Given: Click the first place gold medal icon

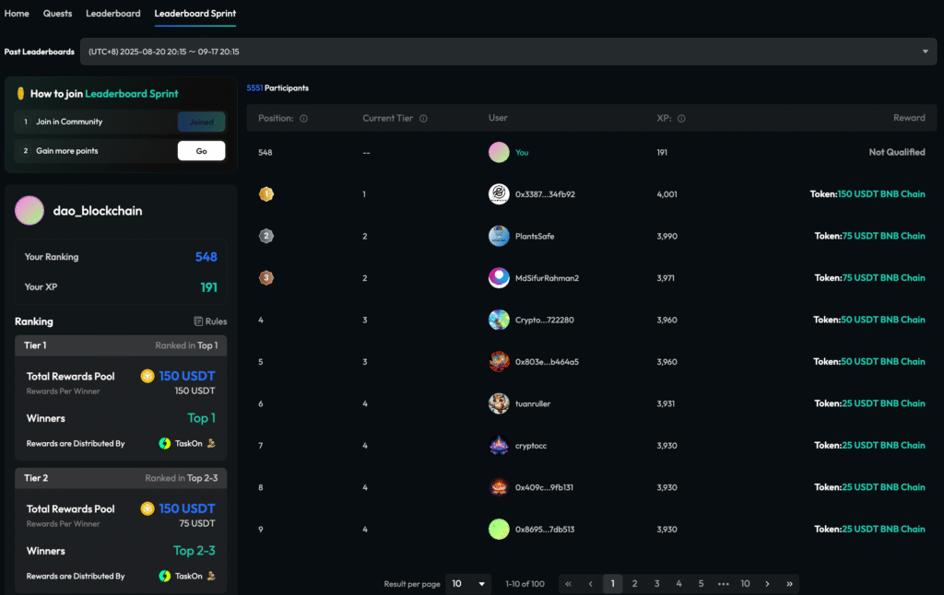Looking at the screenshot, I should tap(266, 194).
